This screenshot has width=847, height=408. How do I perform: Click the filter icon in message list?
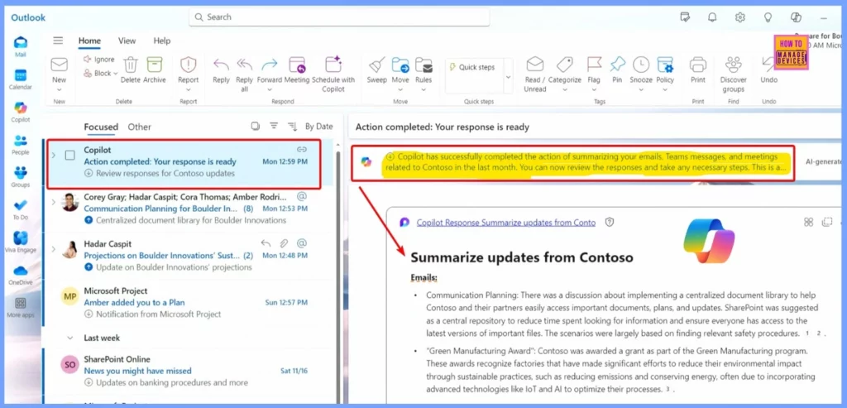pos(274,126)
